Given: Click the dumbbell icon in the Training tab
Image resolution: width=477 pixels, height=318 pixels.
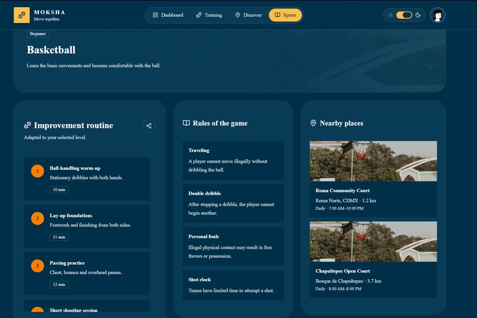Looking at the screenshot, I should tap(199, 15).
